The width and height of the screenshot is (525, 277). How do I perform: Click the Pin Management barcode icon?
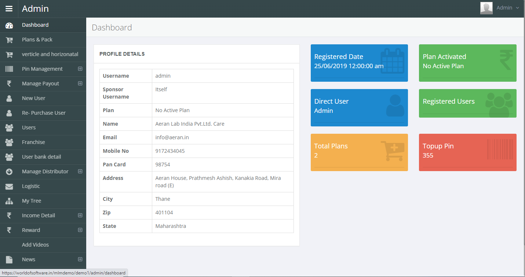click(x=9, y=69)
